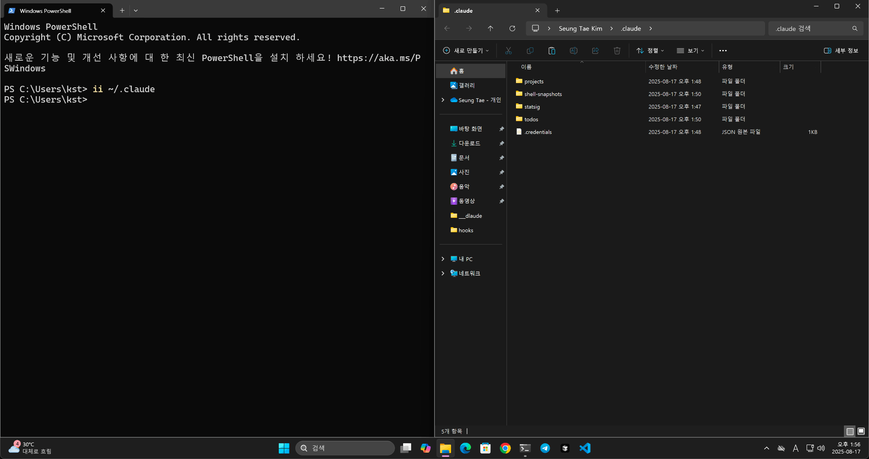Sort by the 유형 column header
This screenshot has height=459, width=869.
[x=749, y=67]
